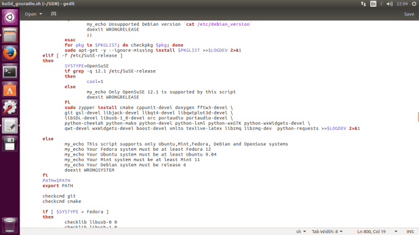Click 'elif [ -f /etc/SuSE-release ]' line

click(83, 55)
